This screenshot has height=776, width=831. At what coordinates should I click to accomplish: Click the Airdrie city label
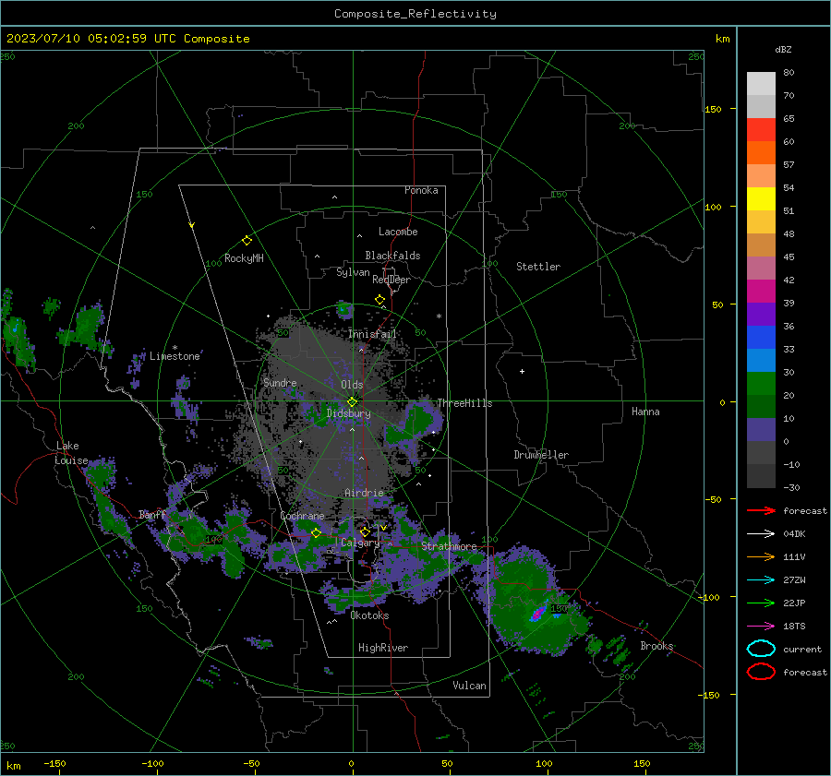tap(364, 493)
